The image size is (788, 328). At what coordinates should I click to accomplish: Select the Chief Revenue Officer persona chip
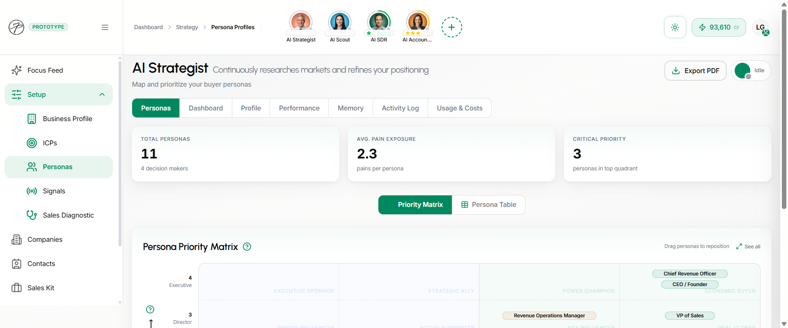point(689,274)
